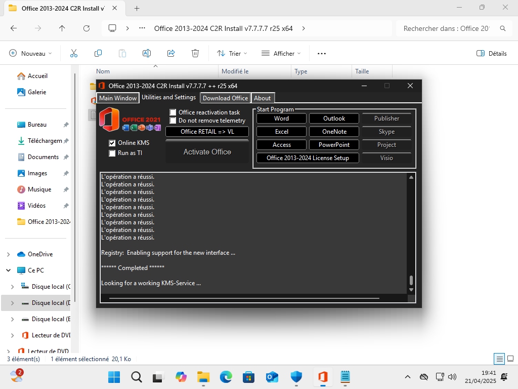
Task: Enable Office reactivation task checkbox
Action: coord(173,112)
